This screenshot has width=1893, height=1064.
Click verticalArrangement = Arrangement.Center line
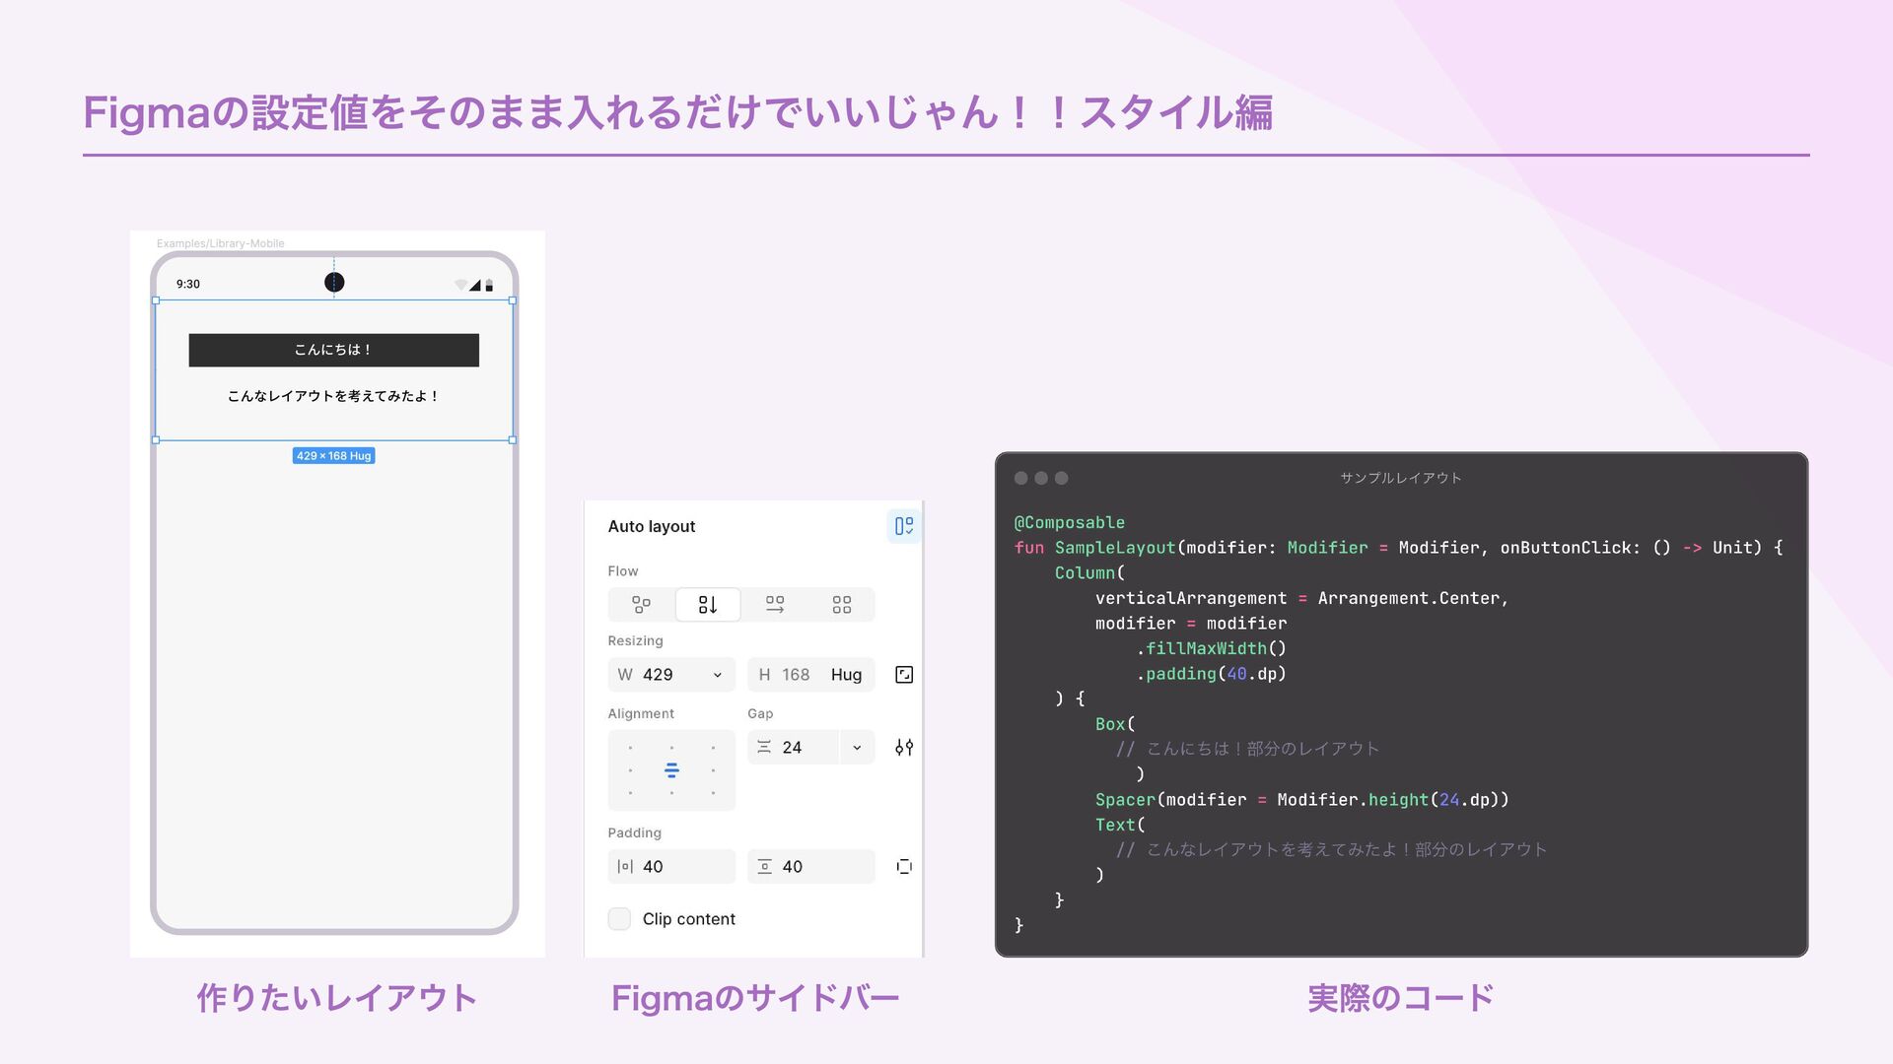(1301, 598)
